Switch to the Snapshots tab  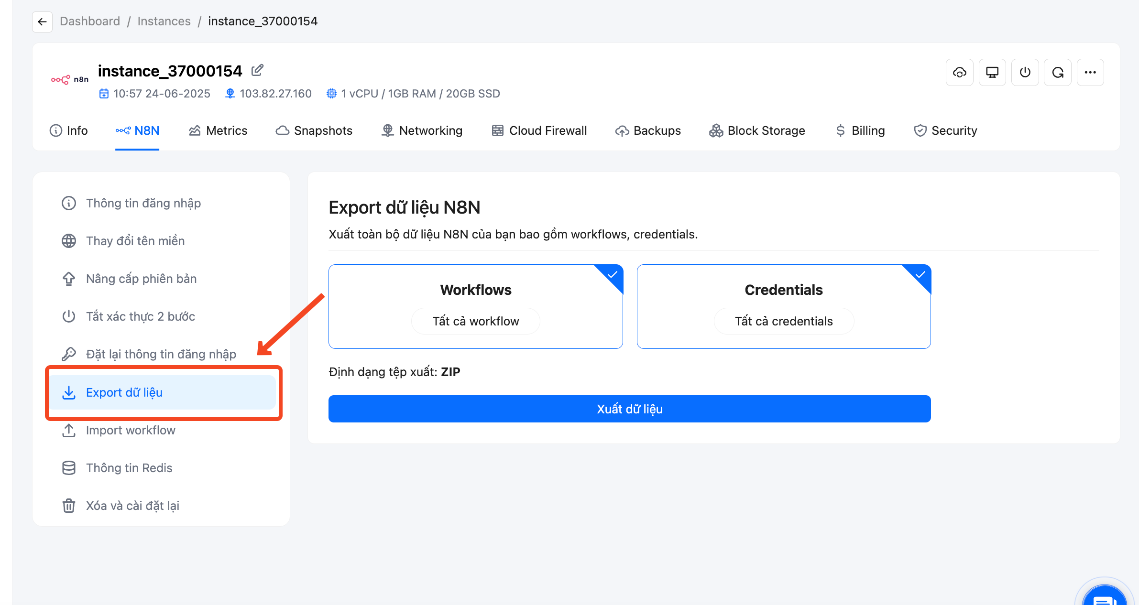click(x=314, y=130)
